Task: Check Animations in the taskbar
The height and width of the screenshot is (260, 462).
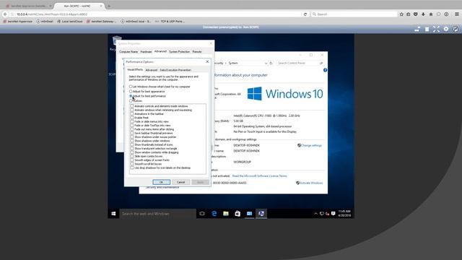Action: tap(132, 114)
